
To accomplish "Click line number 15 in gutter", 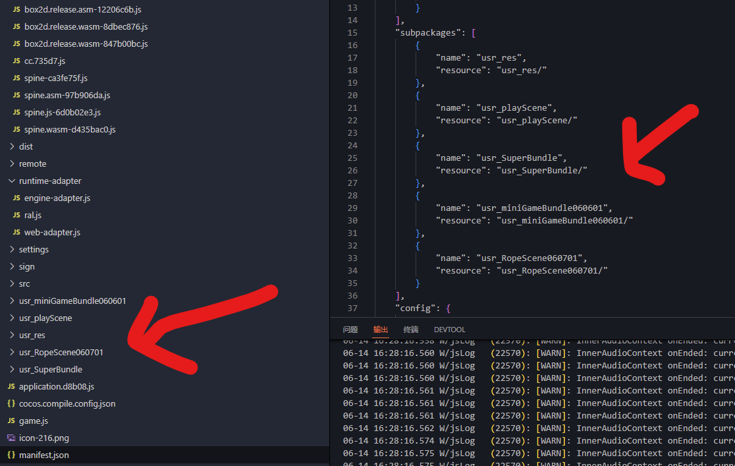I will tap(352, 33).
